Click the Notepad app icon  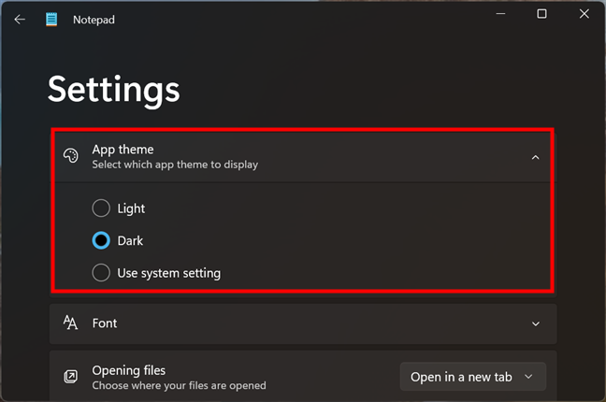[x=51, y=19]
